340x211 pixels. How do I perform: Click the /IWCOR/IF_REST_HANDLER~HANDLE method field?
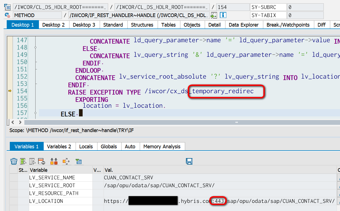coord(139,15)
